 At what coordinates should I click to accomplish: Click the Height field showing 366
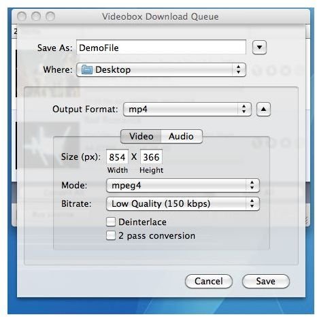151,156
